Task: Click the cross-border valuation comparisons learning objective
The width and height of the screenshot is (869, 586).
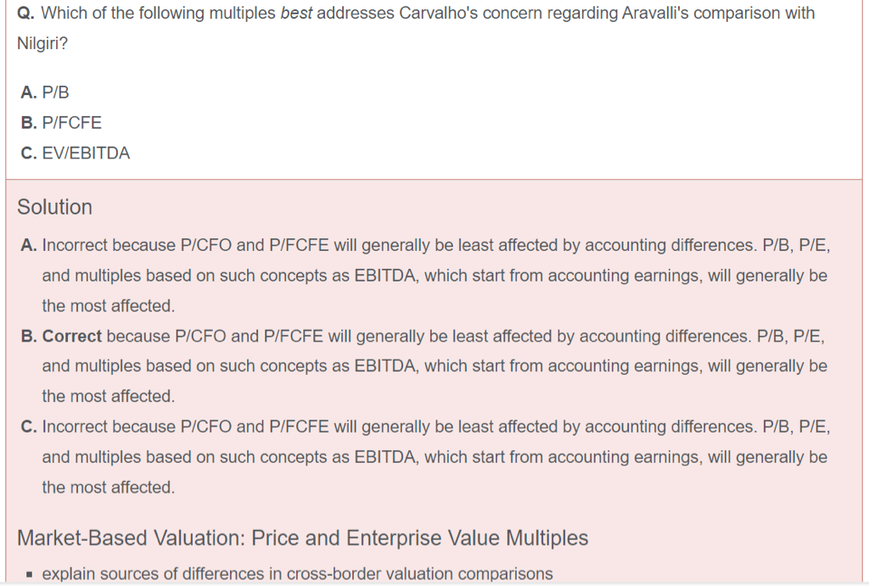Action: (297, 574)
